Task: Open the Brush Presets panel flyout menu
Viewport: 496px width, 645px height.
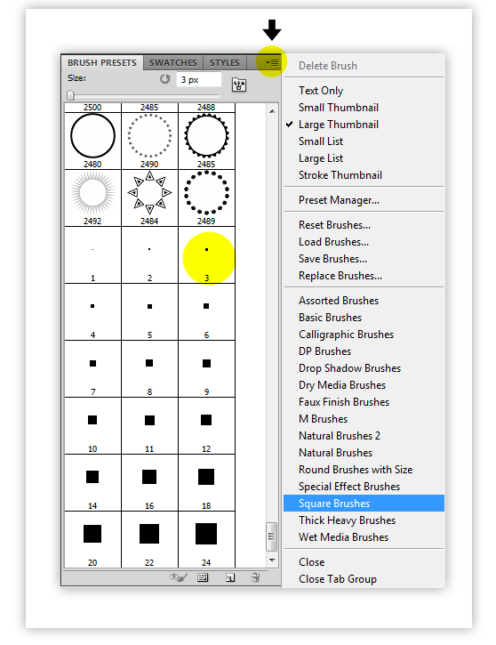Action: [272, 62]
